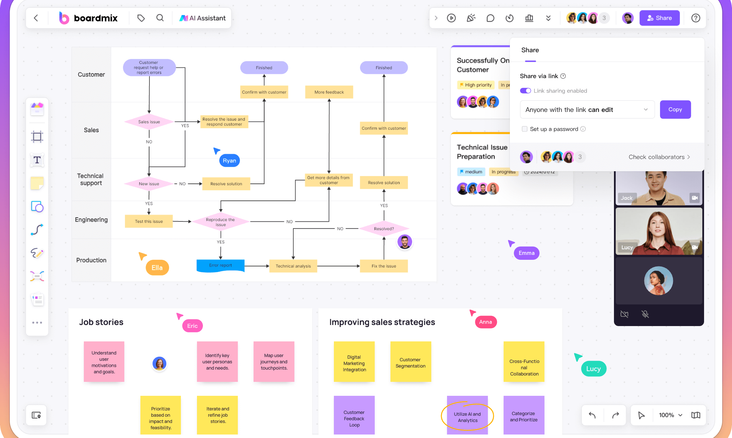732x438 pixels.
Task: Open more tools with the ellipsis menu
Action: click(x=37, y=322)
